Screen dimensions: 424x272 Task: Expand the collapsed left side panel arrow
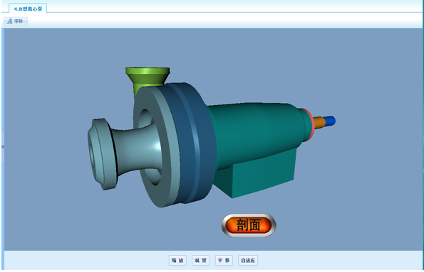pyautogui.click(x=3, y=147)
